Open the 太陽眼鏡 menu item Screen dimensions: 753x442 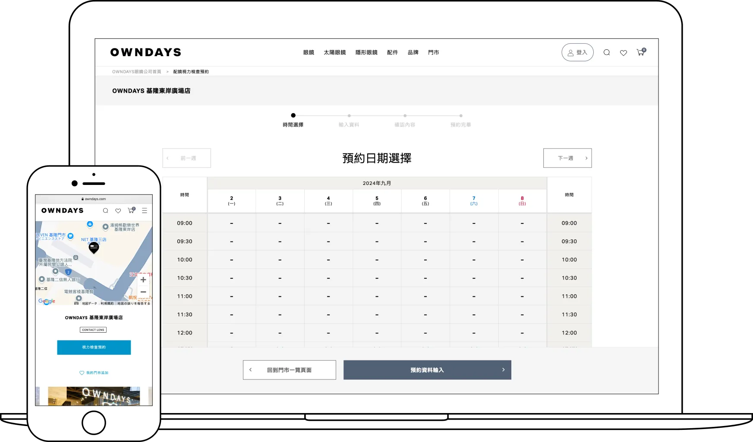click(334, 52)
